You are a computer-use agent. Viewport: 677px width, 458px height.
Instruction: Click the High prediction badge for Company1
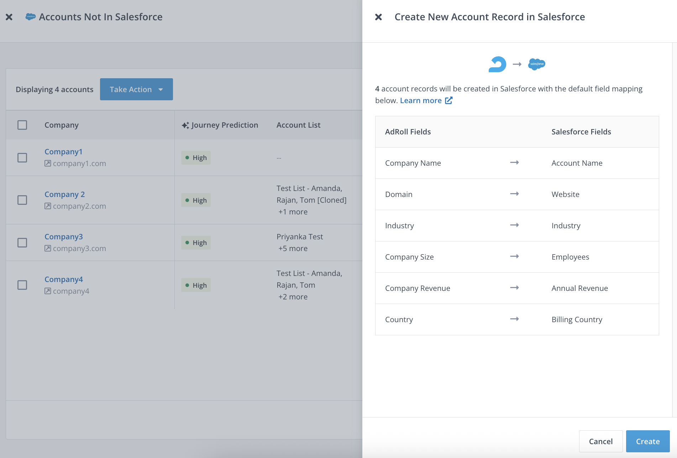click(196, 158)
